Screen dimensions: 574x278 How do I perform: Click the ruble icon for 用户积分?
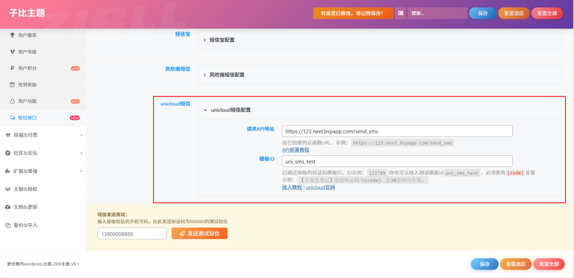(x=12, y=68)
